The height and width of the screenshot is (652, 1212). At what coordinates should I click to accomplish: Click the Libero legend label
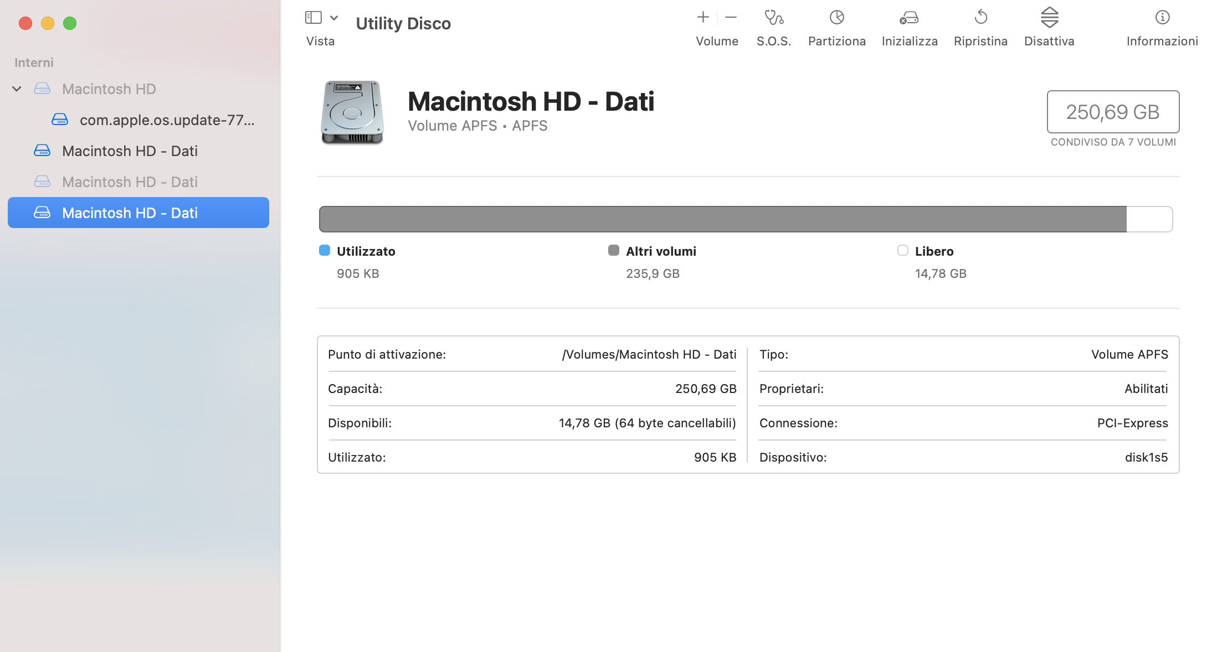[x=934, y=251]
